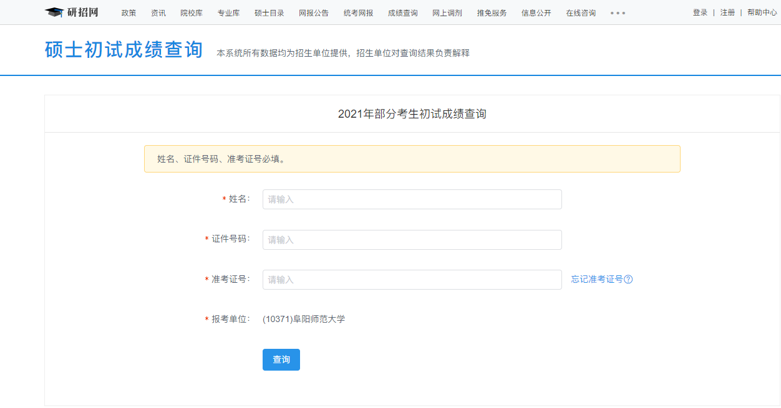Image resolution: width=781 pixels, height=408 pixels.
Task: Navigate to 统考网报
Action: 359,13
